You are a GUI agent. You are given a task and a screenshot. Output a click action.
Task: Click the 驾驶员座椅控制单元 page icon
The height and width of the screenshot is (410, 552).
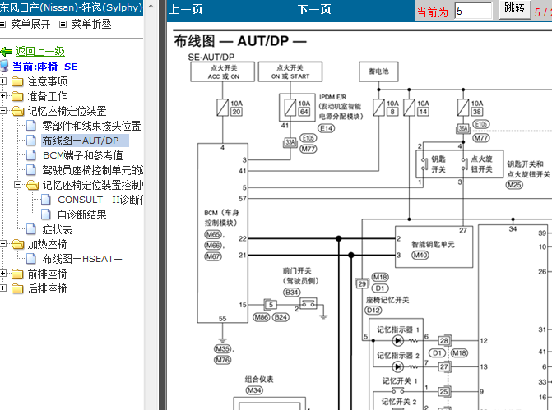pyautogui.click(x=31, y=170)
